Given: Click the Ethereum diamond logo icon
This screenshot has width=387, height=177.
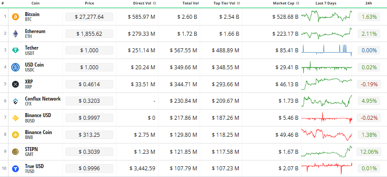Looking at the screenshot, I should coord(16,34).
